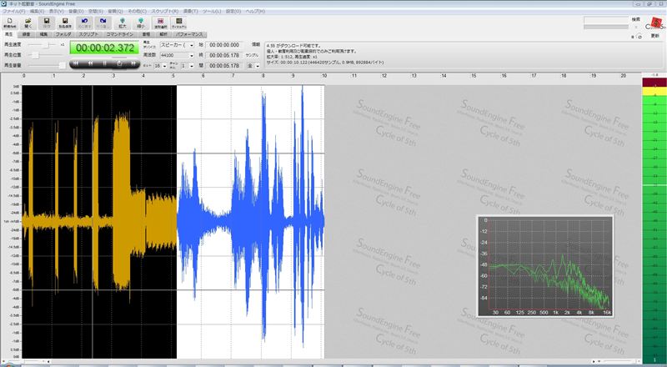Click the 再生速度 speed slider

click(x=43, y=45)
